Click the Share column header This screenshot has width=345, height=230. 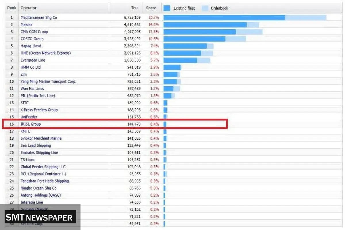click(152, 8)
